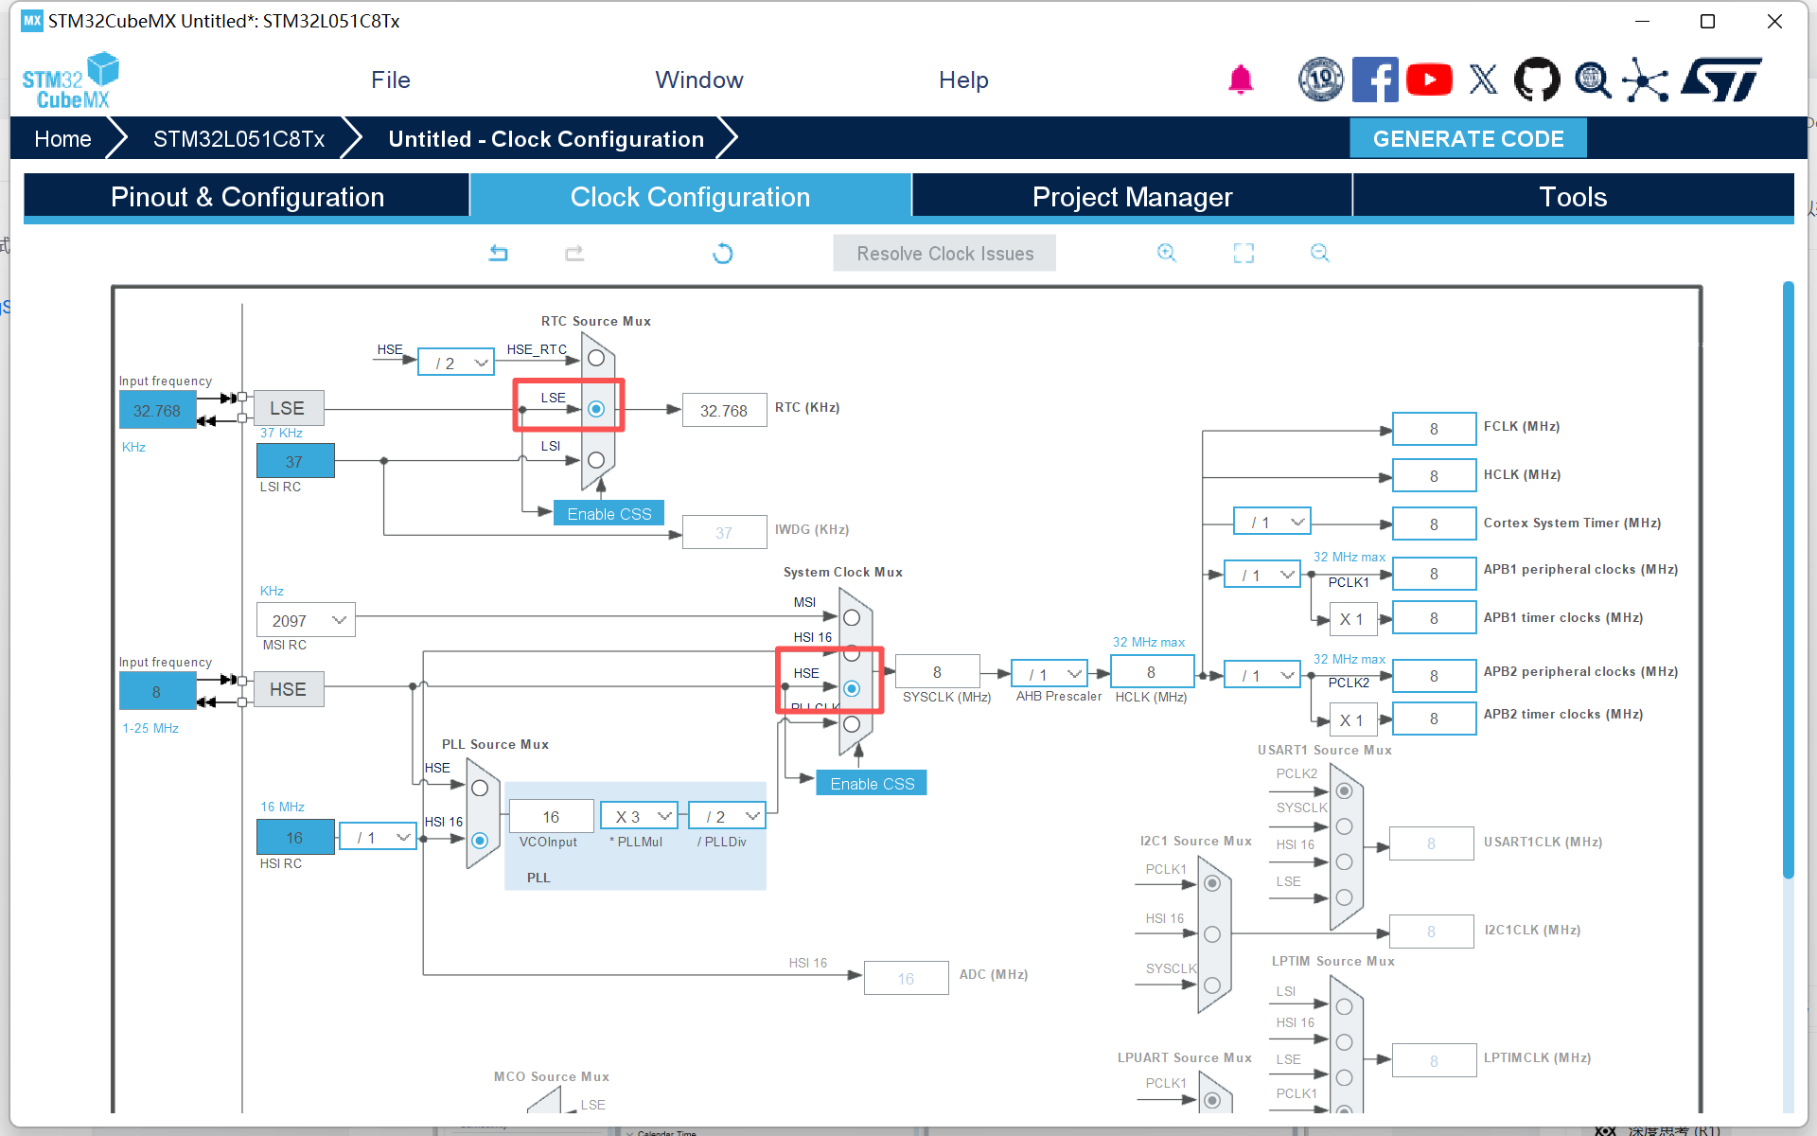Click Untitled - Clock Configuration breadcrumb

pos(546,139)
